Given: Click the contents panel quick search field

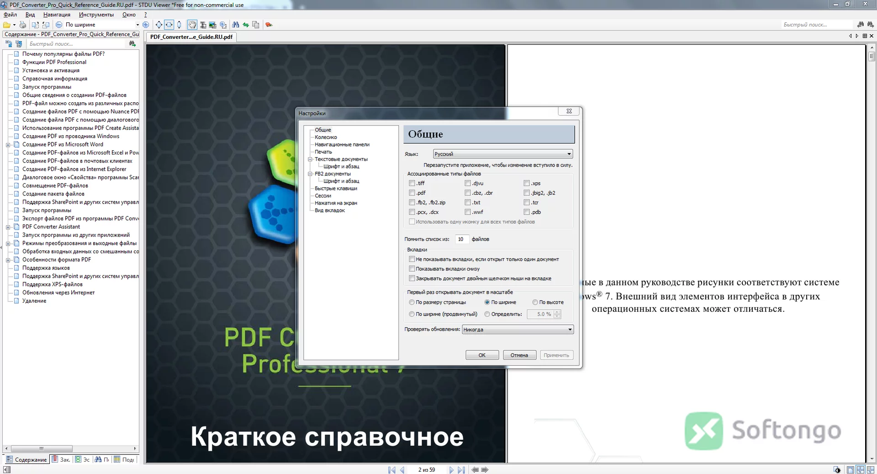Looking at the screenshot, I should pyautogui.click(x=76, y=44).
